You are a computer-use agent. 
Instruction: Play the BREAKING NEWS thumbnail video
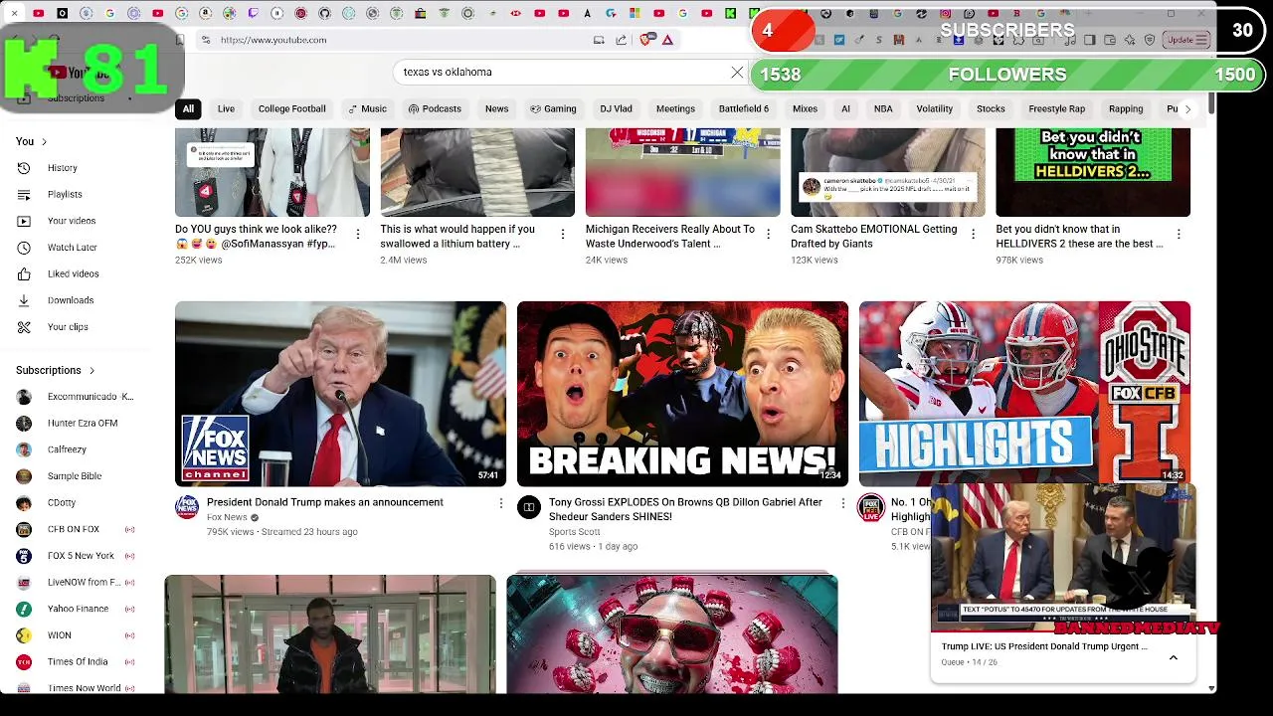682,394
